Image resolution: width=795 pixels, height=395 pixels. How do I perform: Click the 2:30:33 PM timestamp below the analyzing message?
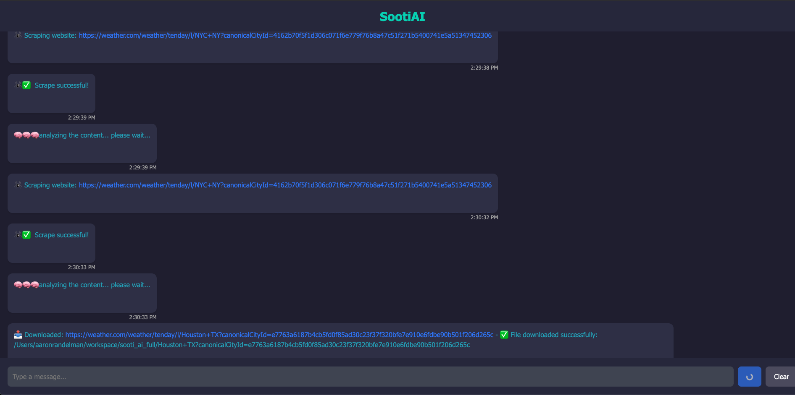[x=143, y=317]
